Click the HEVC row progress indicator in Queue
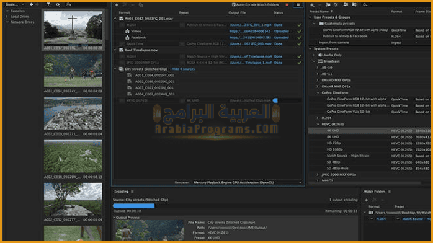 click(275, 100)
